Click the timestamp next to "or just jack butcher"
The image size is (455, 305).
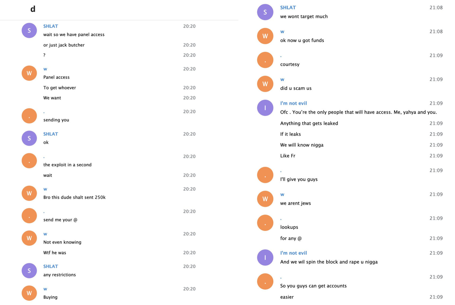pyautogui.click(x=189, y=45)
